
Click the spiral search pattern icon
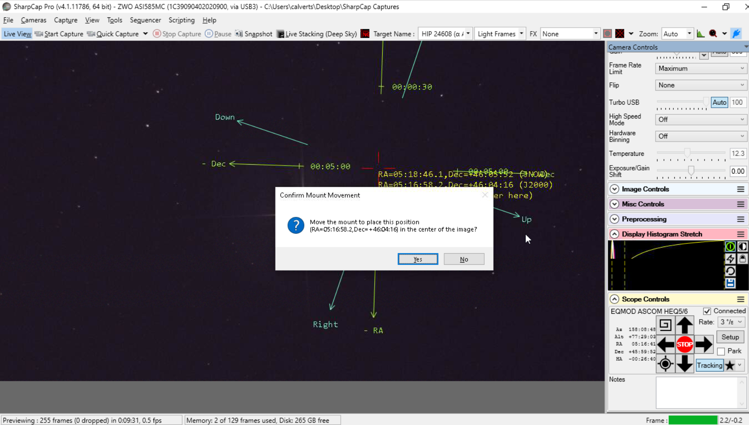665,325
